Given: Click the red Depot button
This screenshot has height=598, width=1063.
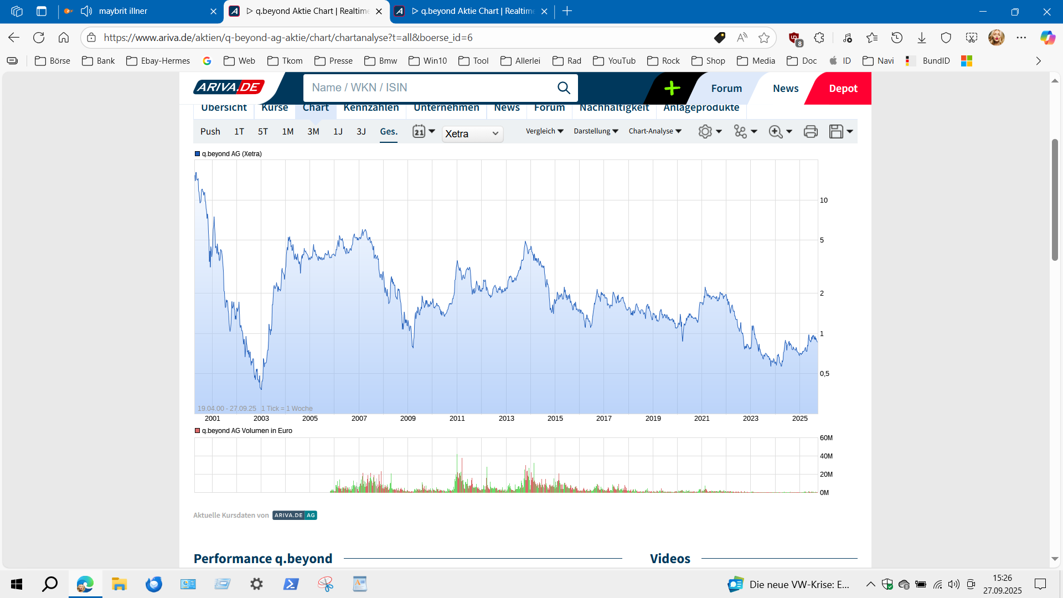Looking at the screenshot, I should 843,89.
